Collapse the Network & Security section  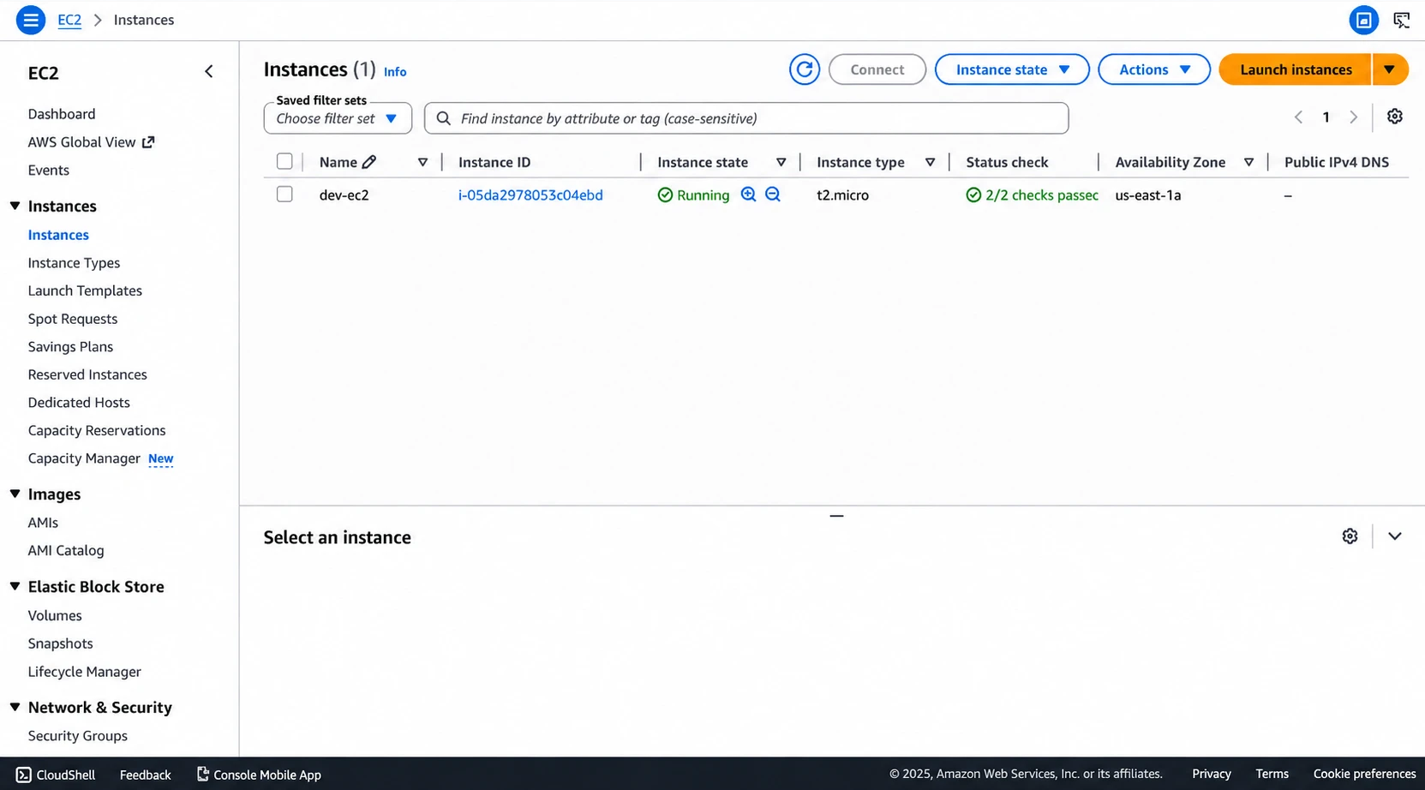point(15,707)
